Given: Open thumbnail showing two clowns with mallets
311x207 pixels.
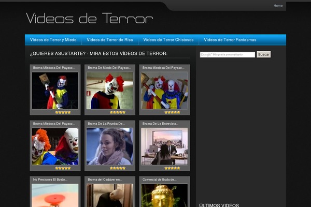Looking at the screenshot, I should (x=164, y=91).
